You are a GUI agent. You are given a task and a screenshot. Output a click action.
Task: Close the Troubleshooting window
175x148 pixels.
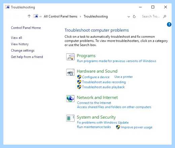[x=166, y=7]
